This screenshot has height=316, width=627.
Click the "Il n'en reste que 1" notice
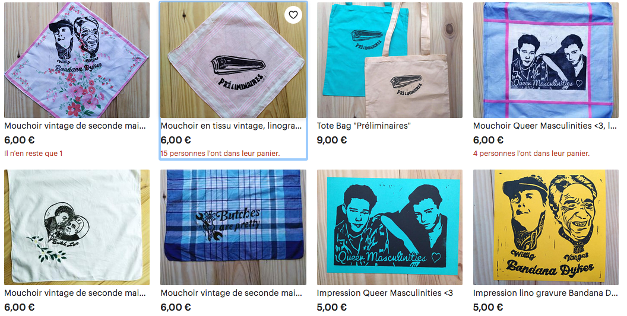point(33,154)
